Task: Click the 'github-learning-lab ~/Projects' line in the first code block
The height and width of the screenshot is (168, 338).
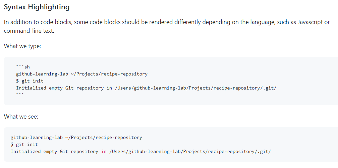Action: [82, 74]
